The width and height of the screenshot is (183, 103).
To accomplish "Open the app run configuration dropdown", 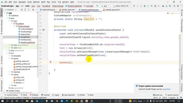I will tap(105, 6).
